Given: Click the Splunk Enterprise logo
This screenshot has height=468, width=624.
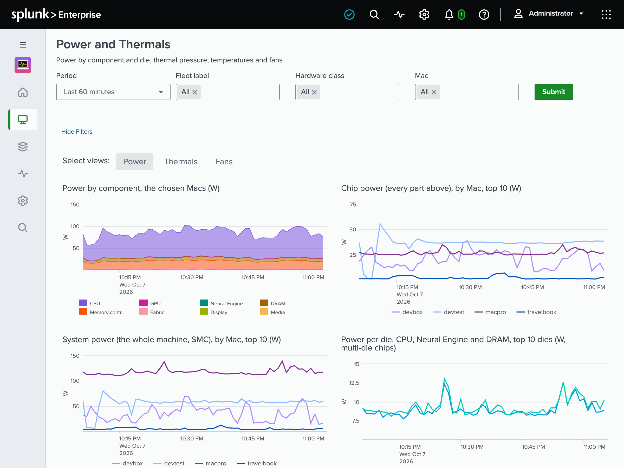Looking at the screenshot, I should (x=56, y=14).
